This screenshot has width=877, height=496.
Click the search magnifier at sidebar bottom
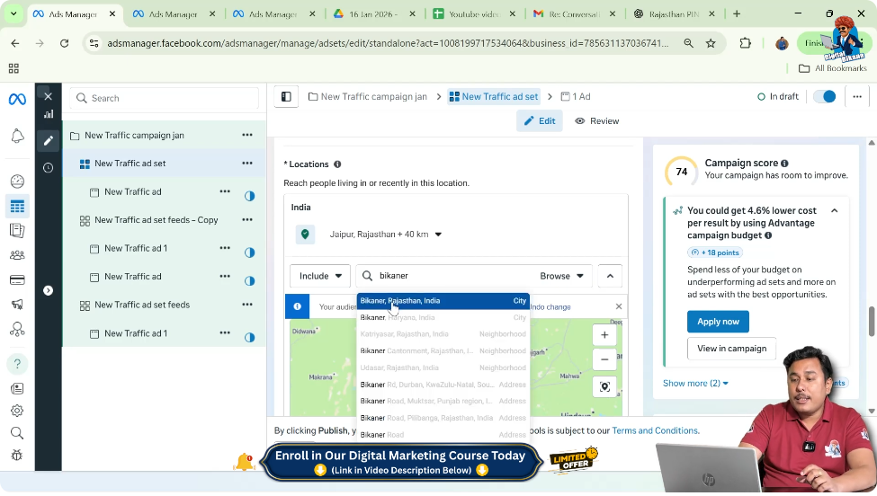17,433
